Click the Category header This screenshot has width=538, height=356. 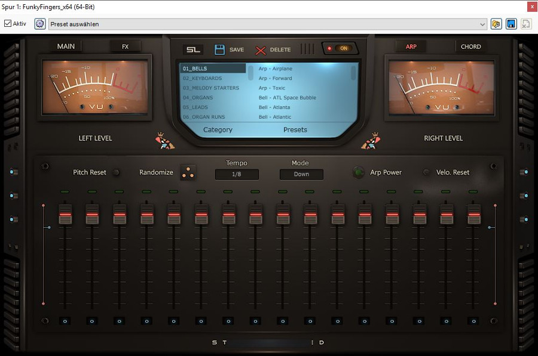pyautogui.click(x=218, y=130)
